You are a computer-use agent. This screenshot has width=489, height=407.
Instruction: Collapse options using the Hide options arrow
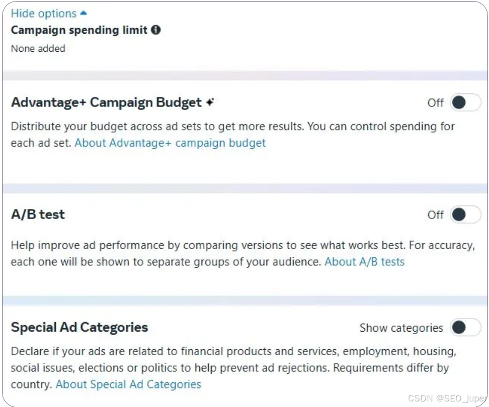(84, 13)
